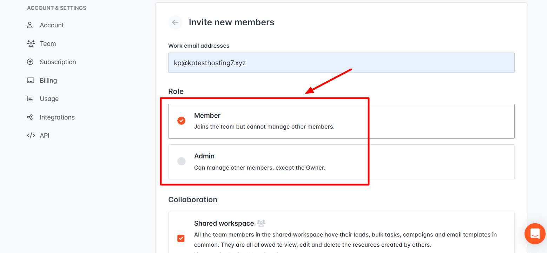The width and height of the screenshot is (547, 253).
Task: Click the Billing card icon
Action: [x=31, y=81]
